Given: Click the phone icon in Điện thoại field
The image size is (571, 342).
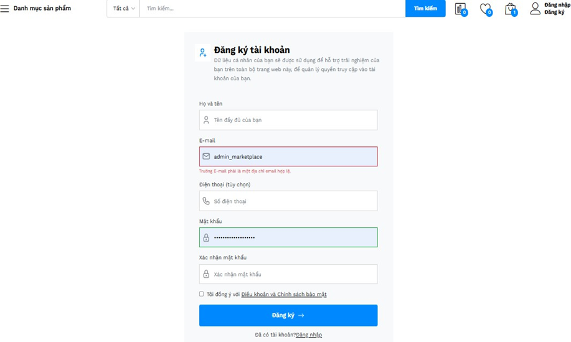Looking at the screenshot, I should tap(206, 201).
